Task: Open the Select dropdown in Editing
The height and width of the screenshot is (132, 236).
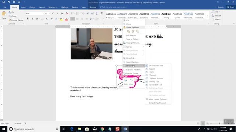Action: [217, 19]
